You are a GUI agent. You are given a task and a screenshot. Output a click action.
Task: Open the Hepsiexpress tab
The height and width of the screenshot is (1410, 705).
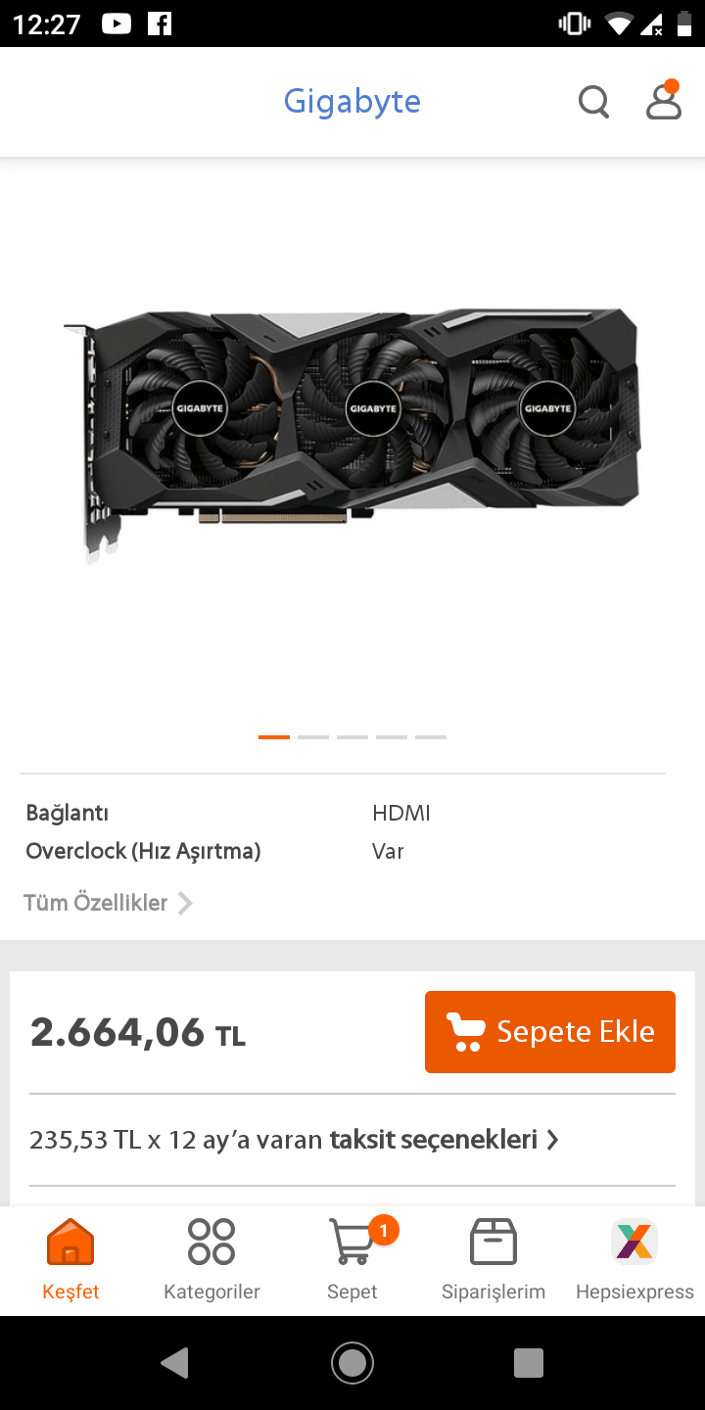pyautogui.click(x=634, y=1260)
